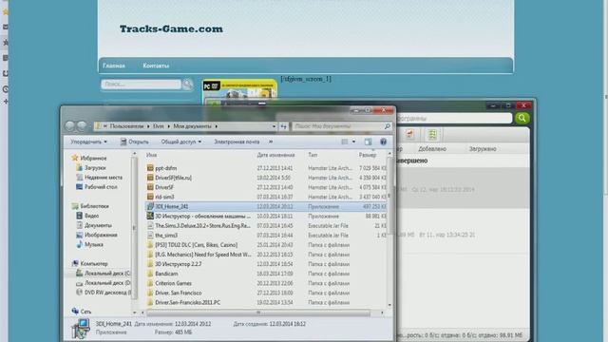This screenshot has height=342, width=608.
Task: Click the Избранное star icon in sidebar
Action: pos(75,158)
